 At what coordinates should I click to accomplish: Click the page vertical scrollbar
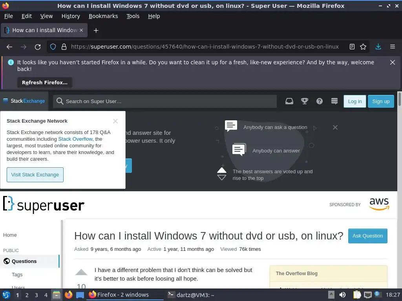[399, 99]
